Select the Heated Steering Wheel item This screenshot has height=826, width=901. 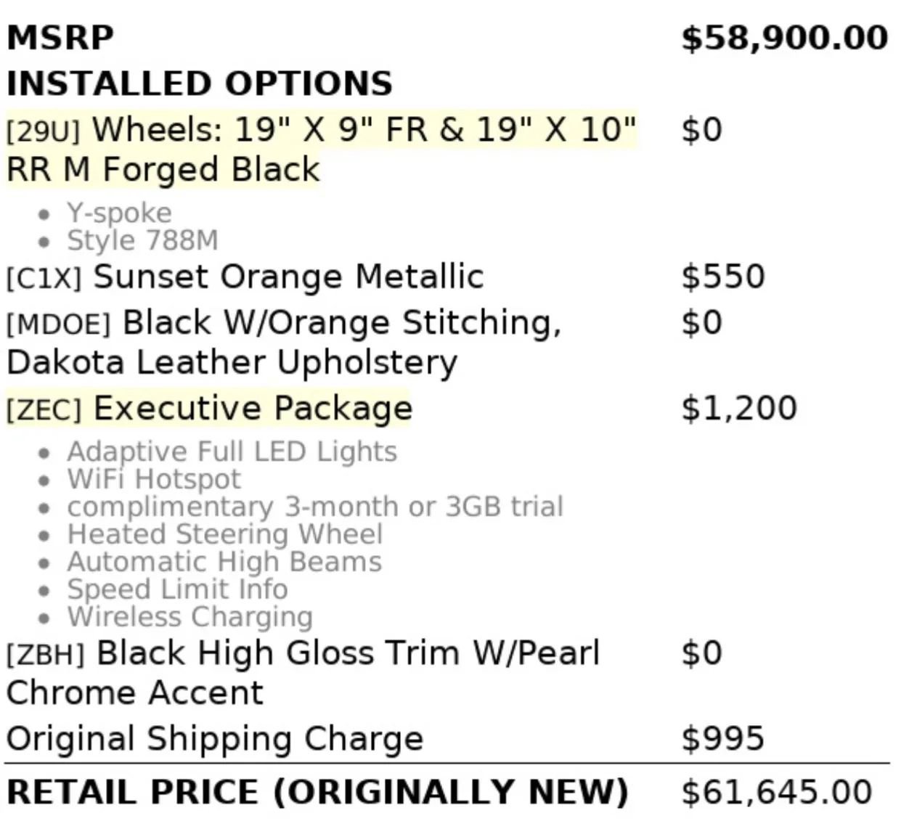[224, 534]
